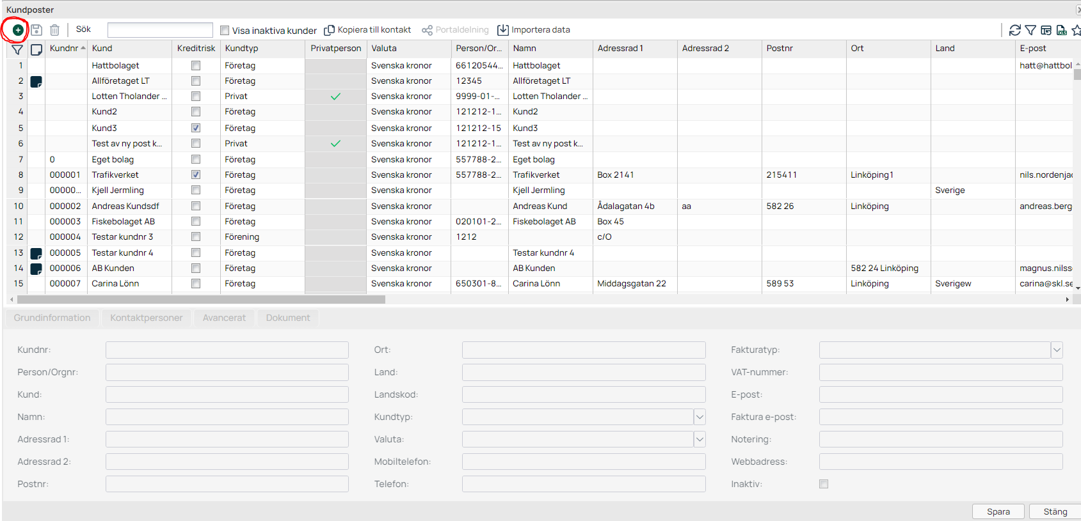Click the funnel icon in grid header
The height and width of the screenshot is (521, 1081).
point(17,49)
